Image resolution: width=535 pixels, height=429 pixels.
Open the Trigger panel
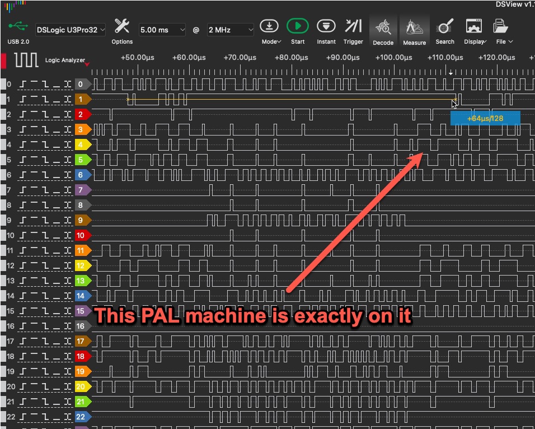tap(353, 27)
